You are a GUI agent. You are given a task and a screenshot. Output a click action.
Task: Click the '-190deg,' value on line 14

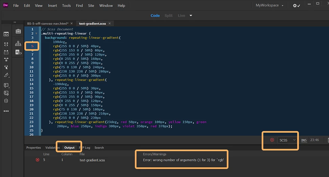pos(61,84)
